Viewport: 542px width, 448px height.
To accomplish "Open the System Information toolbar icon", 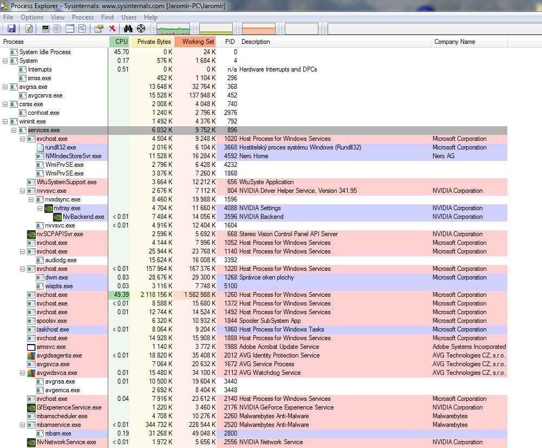I will (45, 29).
